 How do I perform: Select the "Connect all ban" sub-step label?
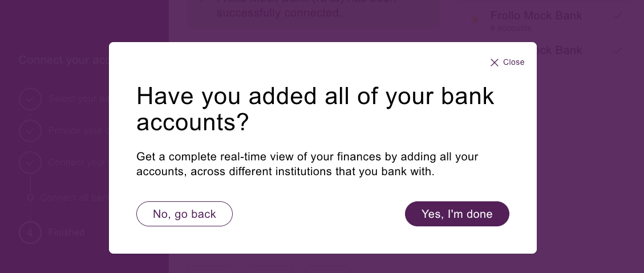(74, 198)
